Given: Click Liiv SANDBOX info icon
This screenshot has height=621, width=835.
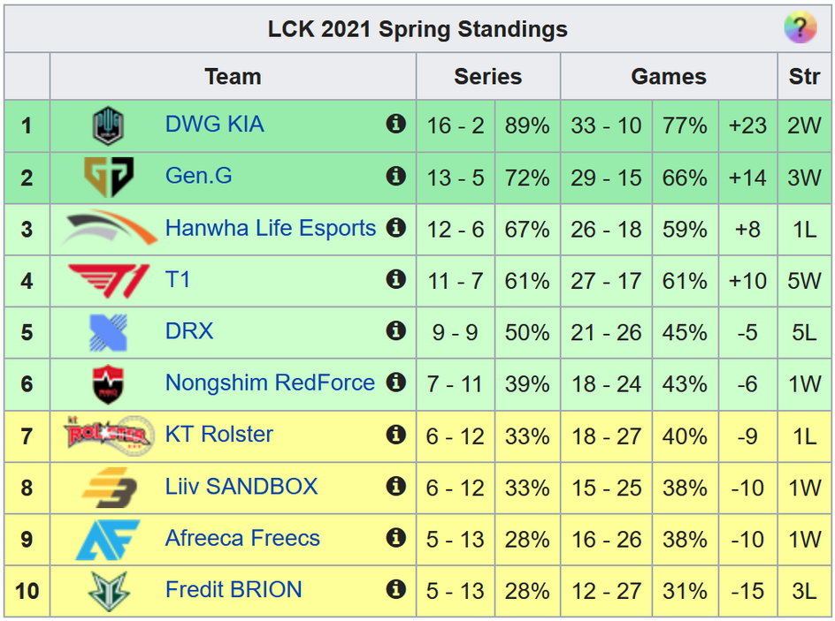Looking at the screenshot, I should click(395, 486).
